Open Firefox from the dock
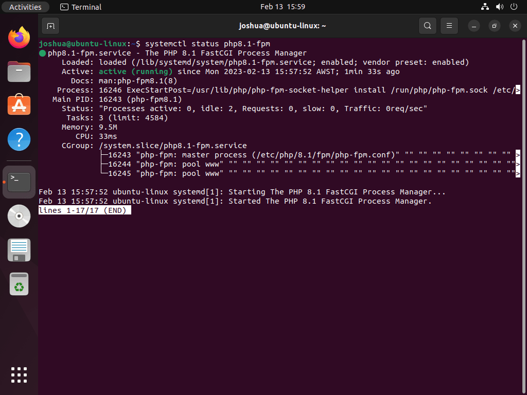The image size is (527, 395). pyautogui.click(x=19, y=37)
